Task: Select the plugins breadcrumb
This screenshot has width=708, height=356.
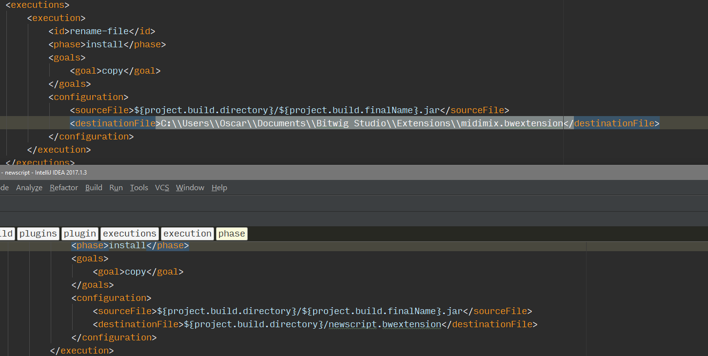Action: click(x=38, y=234)
